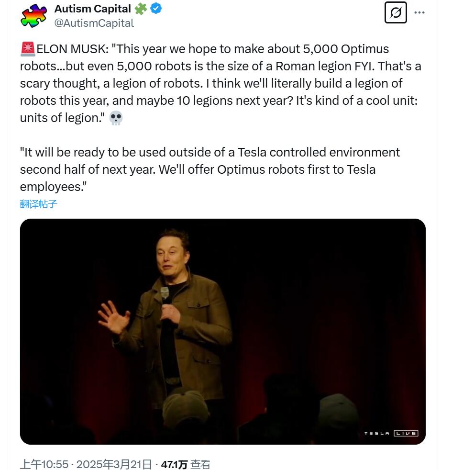Image resolution: width=452 pixels, height=470 pixels.
Task: Click the red siren emoji before ELON MUSK
Action: pyautogui.click(x=28, y=49)
